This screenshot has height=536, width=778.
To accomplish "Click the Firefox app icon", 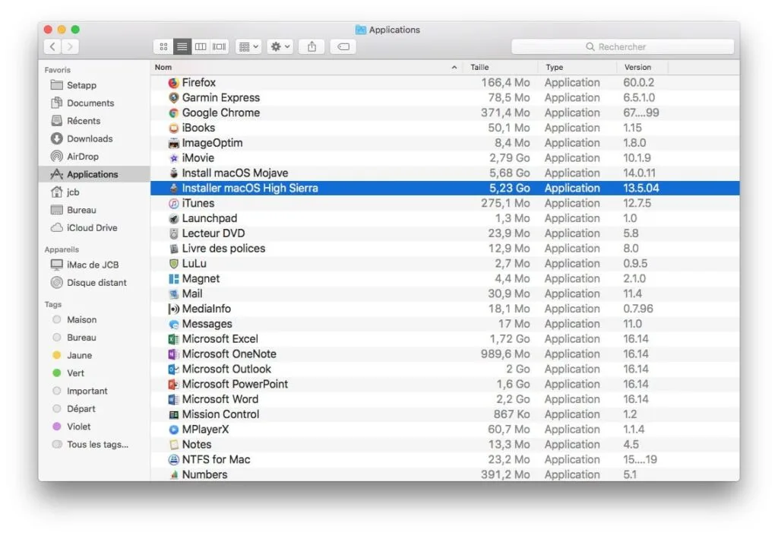I will point(173,83).
